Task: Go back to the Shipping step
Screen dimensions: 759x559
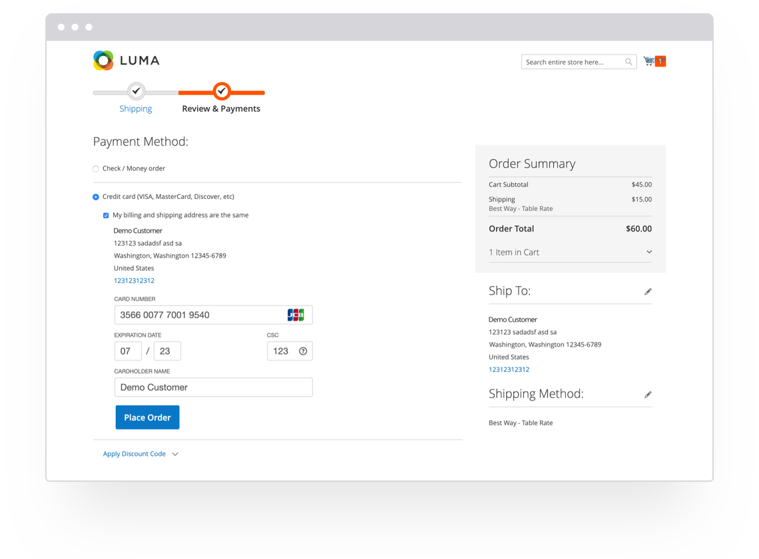Action: pyautogui.click(x=136, y=108)
